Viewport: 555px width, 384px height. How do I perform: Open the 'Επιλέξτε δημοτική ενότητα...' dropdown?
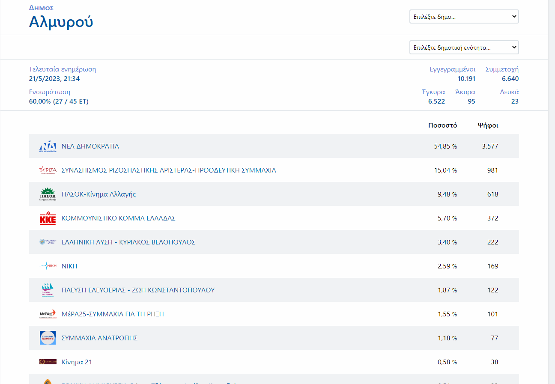(464, 48)
